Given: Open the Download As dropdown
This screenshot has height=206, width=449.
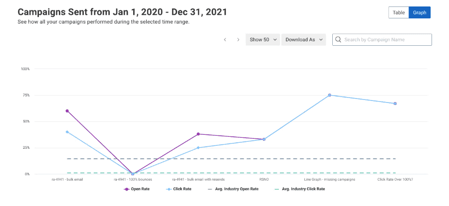Looking at the screenshot, I should [x=303, y=40].
